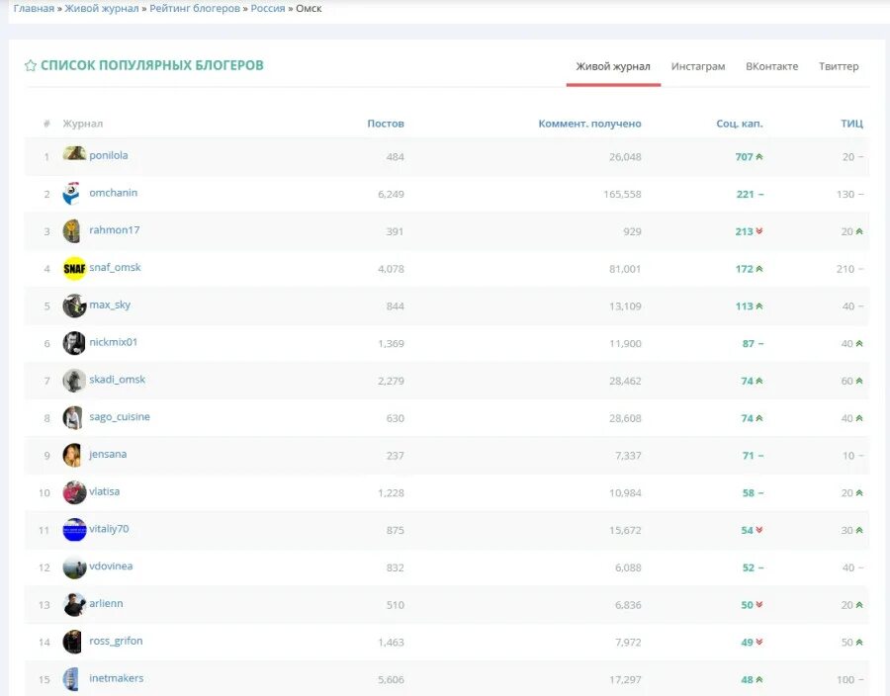Image resolution: width=890 pixels, height=696 pixels.
Task: Click green up arrow next to 172
Action: coord(759,269)
